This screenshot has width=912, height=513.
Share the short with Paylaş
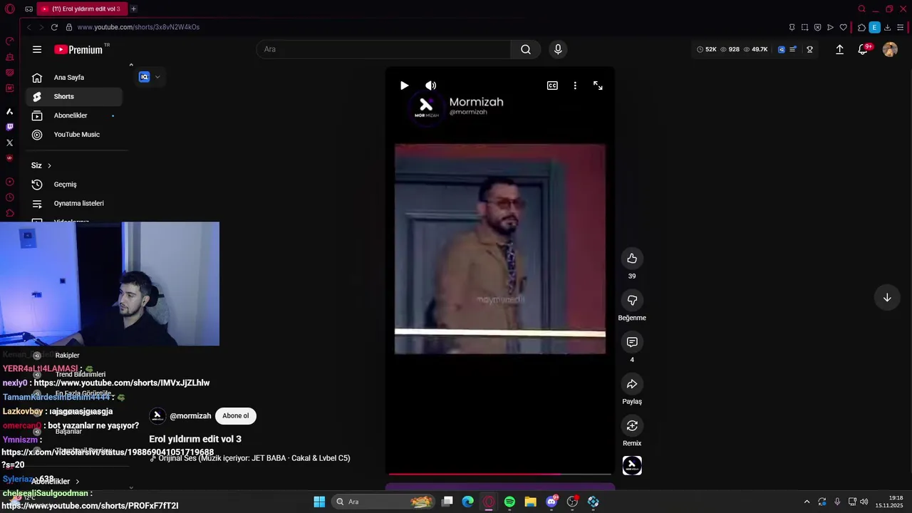[x=632, y=384]
